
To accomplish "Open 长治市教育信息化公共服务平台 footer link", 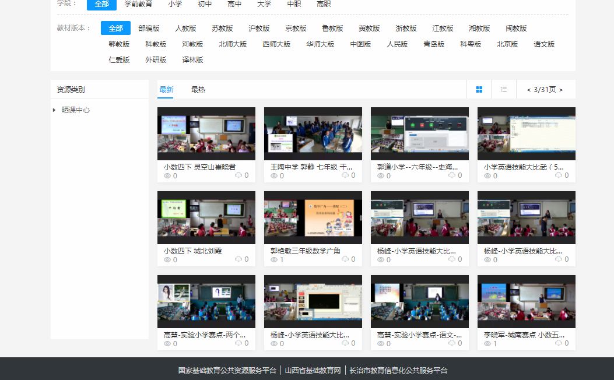I will click(x=398, y=370).
